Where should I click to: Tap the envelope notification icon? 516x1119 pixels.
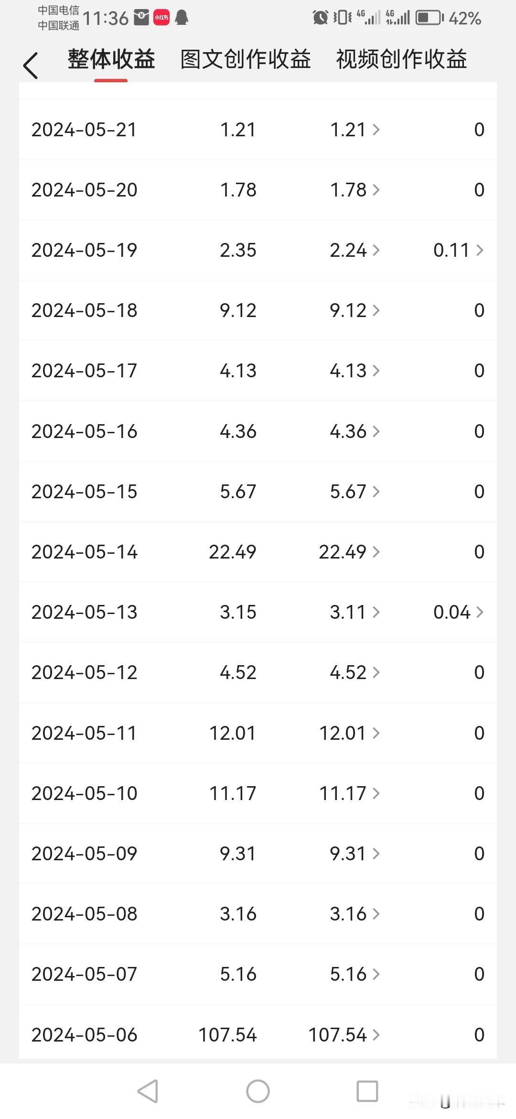(x=141, y=18)
